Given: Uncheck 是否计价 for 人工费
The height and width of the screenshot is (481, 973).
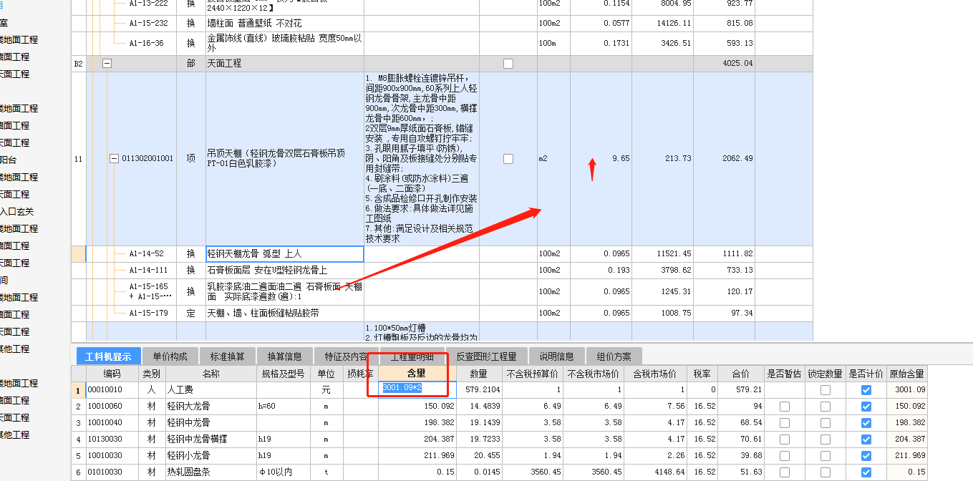Looking at the screenshot, I should [866, 390].
